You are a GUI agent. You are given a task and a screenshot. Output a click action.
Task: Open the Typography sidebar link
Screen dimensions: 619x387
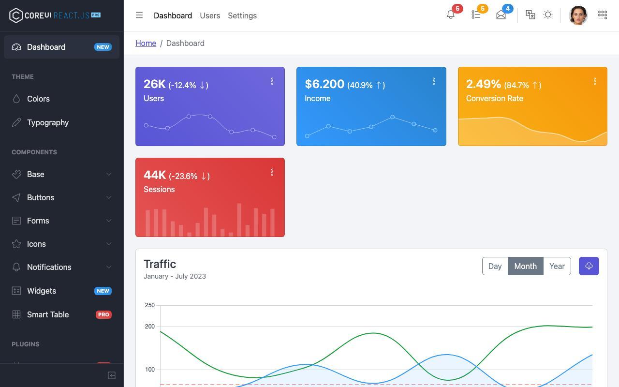62,122
